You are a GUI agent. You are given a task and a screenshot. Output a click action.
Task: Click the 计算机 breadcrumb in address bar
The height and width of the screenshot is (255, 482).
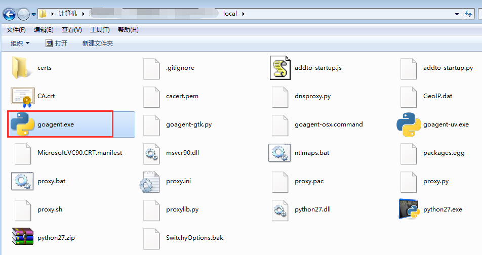click(x=68, y=14)
